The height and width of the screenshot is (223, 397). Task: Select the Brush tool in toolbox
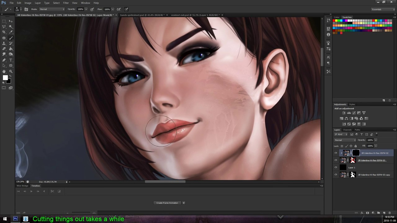coord(11,38)
